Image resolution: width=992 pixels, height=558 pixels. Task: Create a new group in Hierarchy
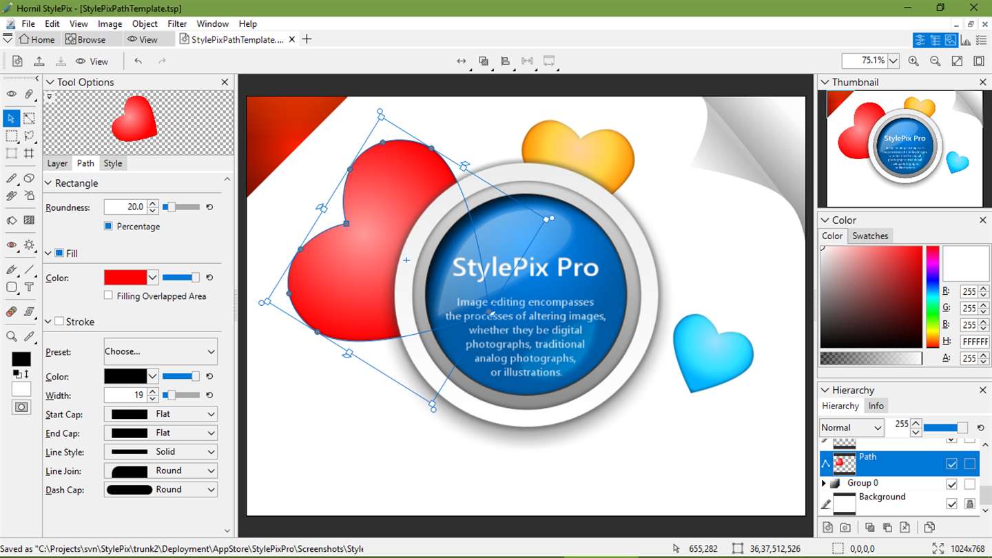(845, 528)
